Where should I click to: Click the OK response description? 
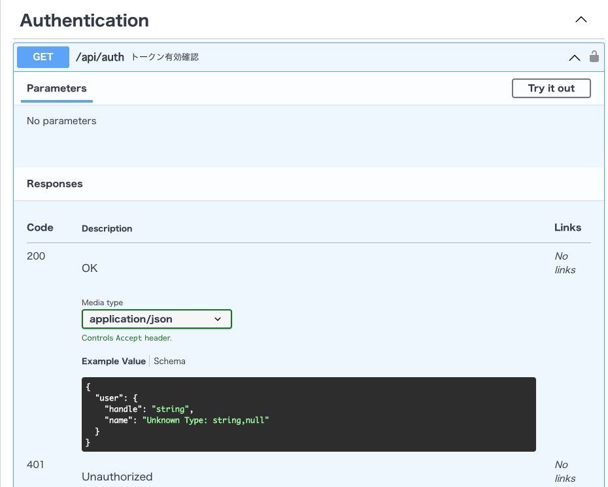click(90, 268)
